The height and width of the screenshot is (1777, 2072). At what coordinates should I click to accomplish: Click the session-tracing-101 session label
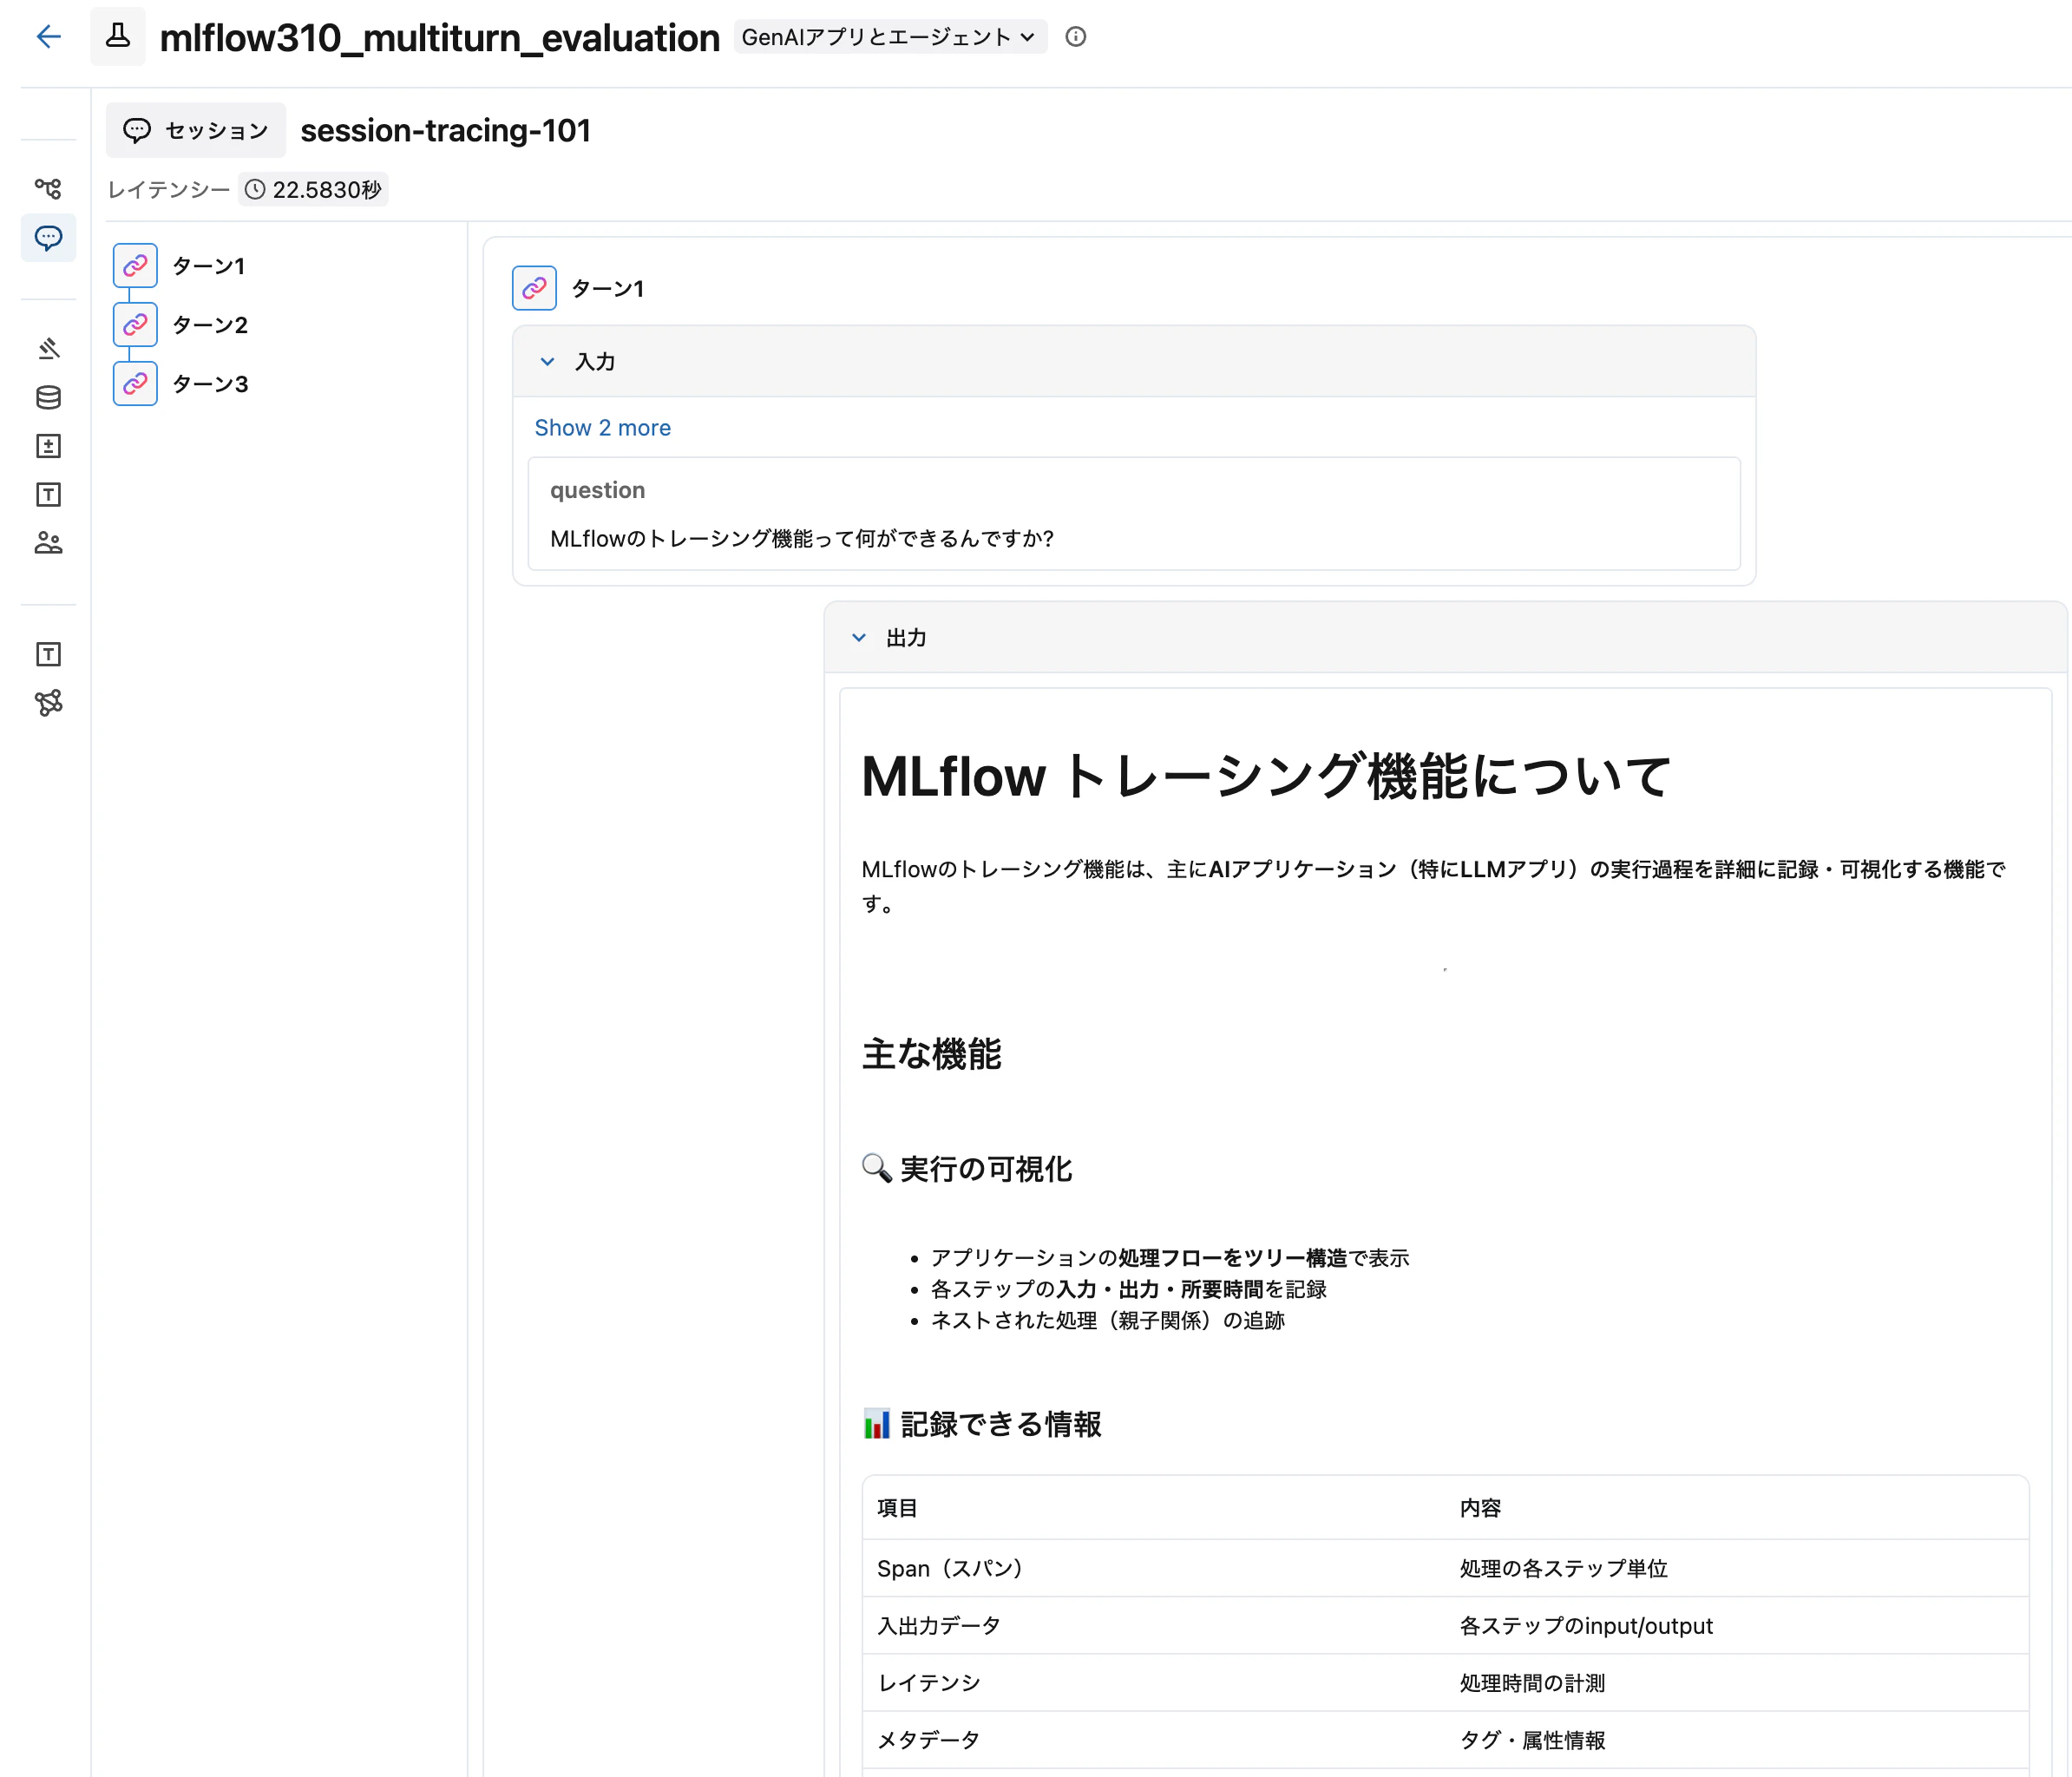tap(445, 130)
